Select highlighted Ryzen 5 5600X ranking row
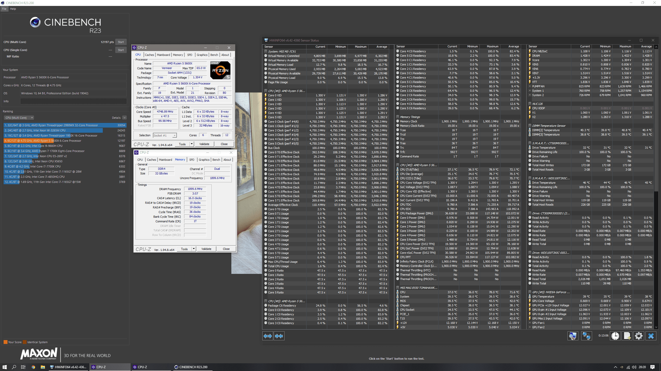661x371 pixels. point(65,141)
